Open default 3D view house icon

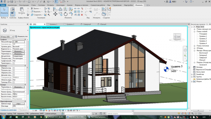click(48, 2)
